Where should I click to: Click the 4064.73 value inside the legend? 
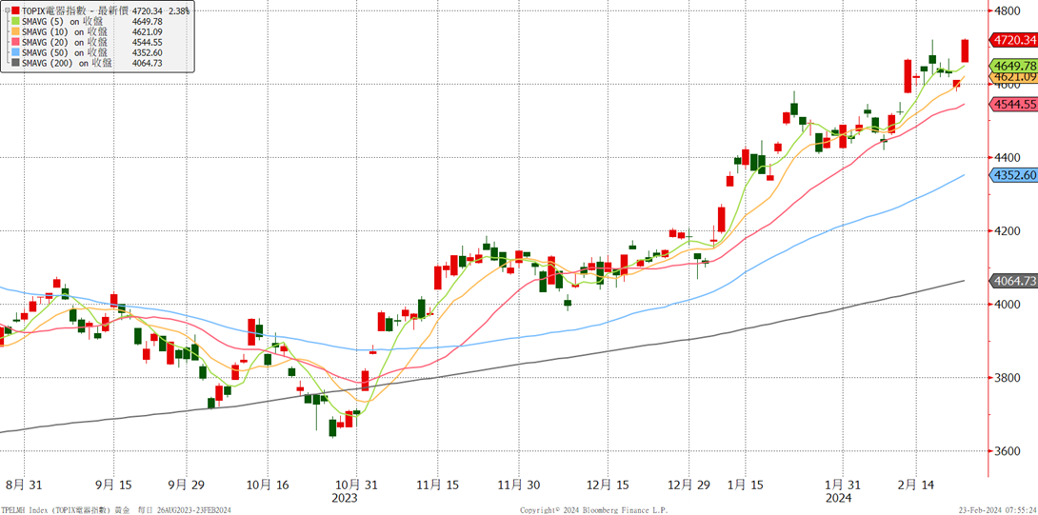point(147,63)
